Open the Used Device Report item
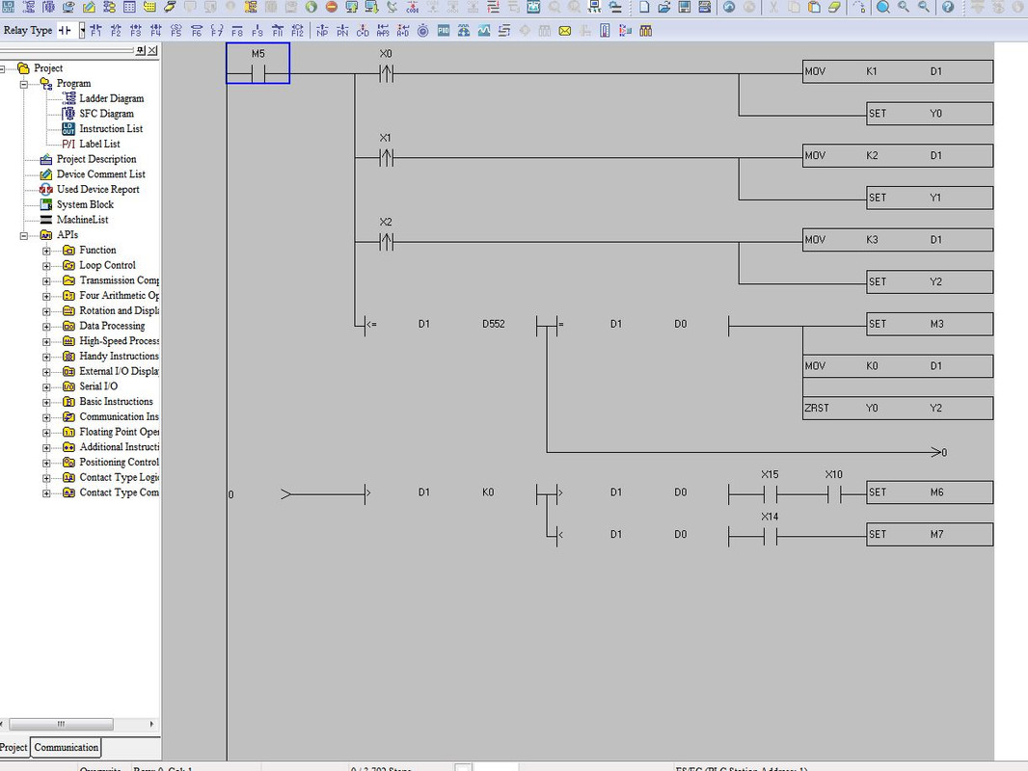Screen dimensions: 1028x771 97,189
